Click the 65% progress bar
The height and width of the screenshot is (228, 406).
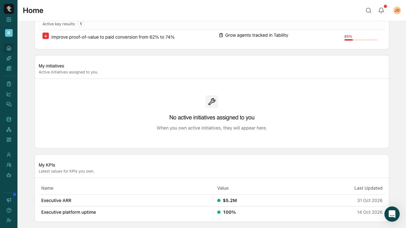click(x=361, y=40)
